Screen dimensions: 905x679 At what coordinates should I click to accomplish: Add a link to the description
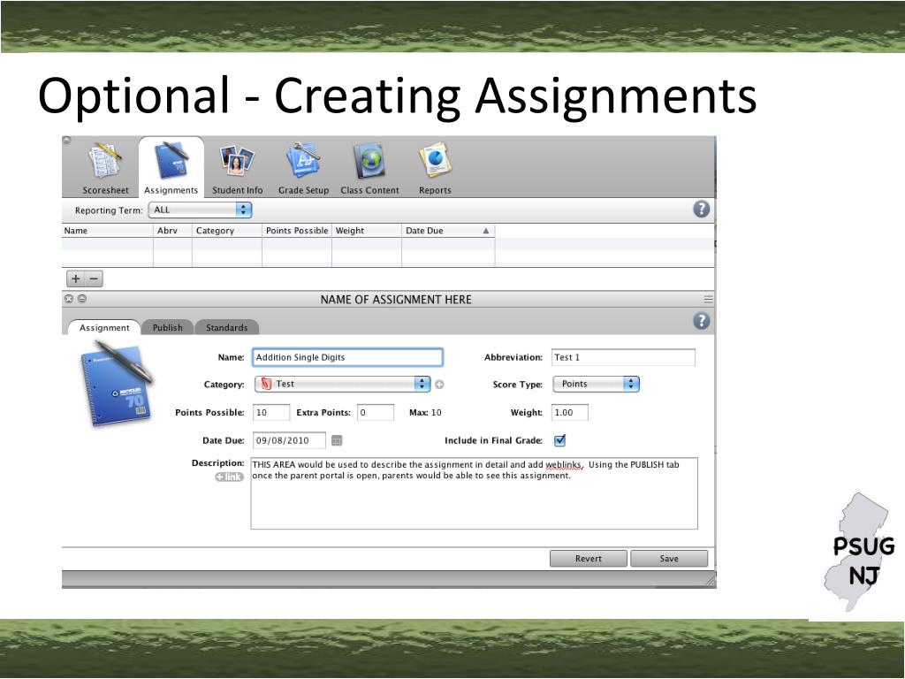[x=229, y=477]
